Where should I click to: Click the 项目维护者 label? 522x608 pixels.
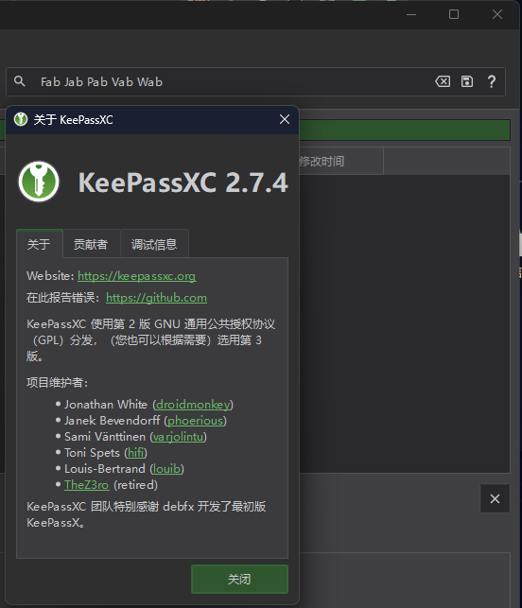[x=58, y=383]
